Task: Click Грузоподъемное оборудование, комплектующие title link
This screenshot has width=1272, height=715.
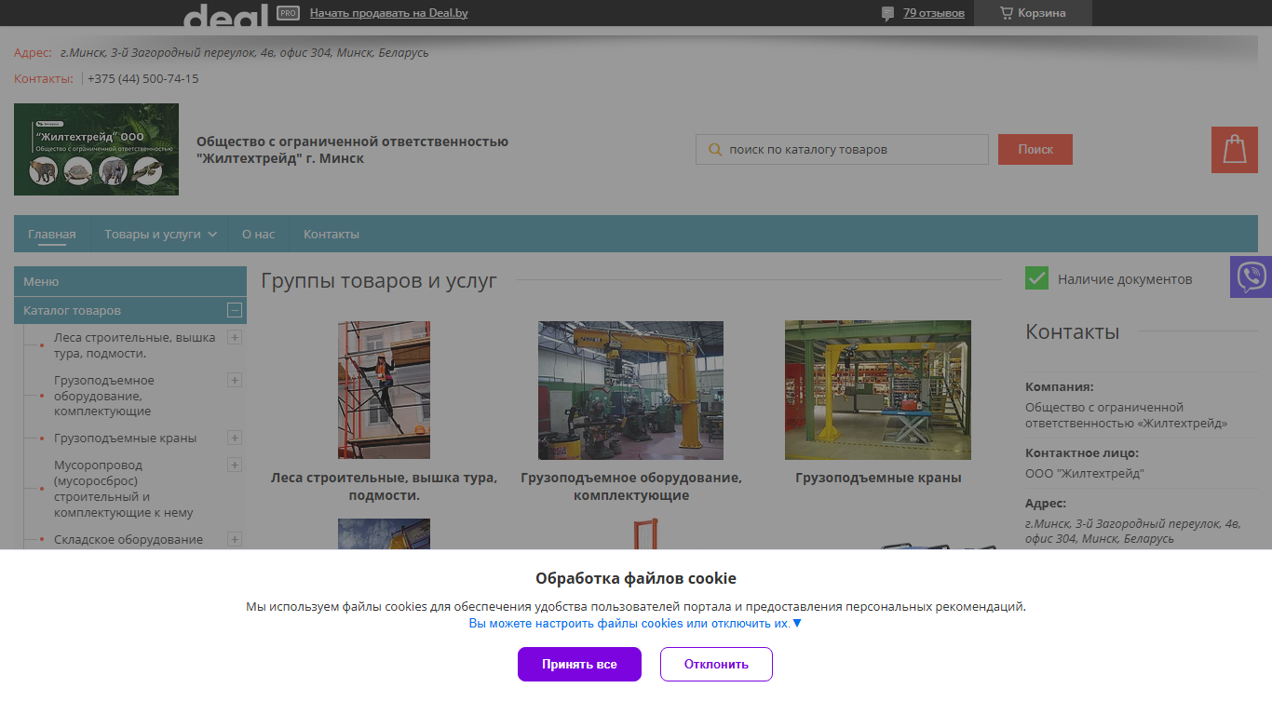Action: click(x=631, y=486)
